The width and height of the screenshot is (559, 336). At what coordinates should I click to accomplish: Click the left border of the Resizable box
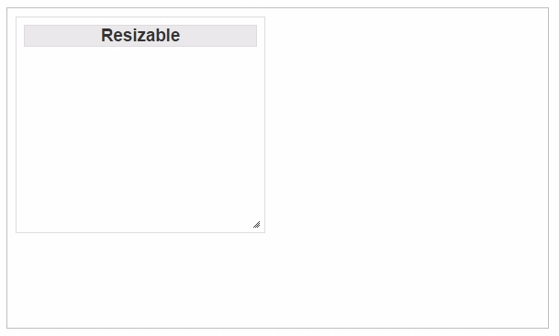click(16, 125)
